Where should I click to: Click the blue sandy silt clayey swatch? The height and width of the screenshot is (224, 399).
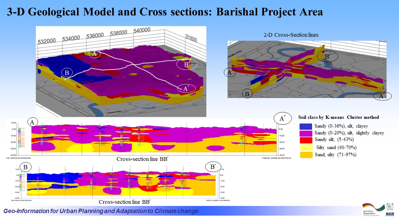coord(306,127)
